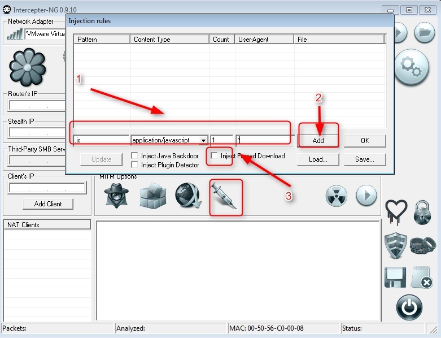Click the Add button in Injection rules

coord(318,140)
